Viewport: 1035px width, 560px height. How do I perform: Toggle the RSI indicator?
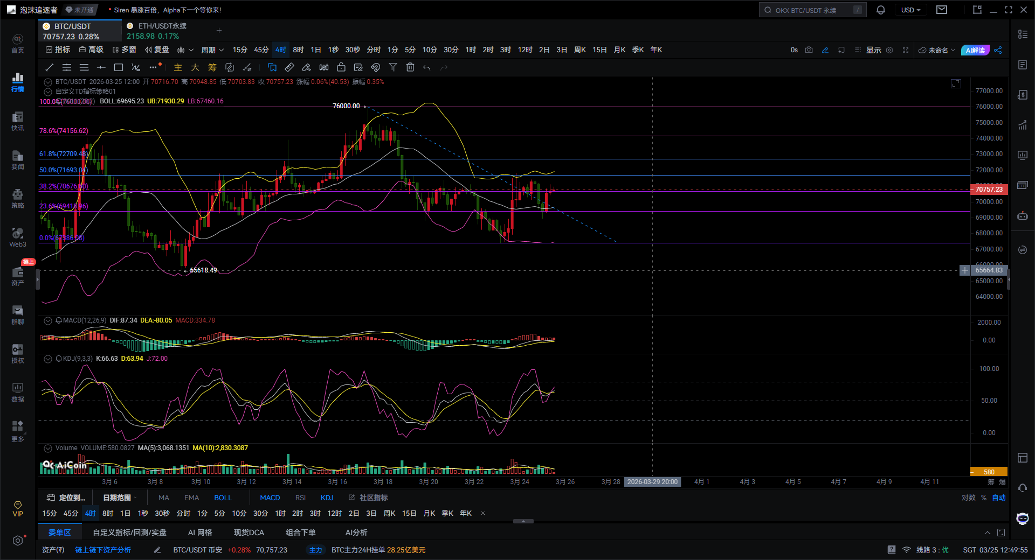point(300,498)
